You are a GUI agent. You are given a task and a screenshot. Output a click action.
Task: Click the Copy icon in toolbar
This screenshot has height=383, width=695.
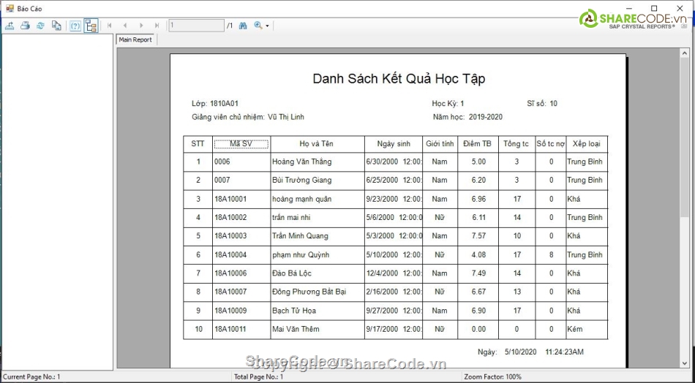pos(56,26)
